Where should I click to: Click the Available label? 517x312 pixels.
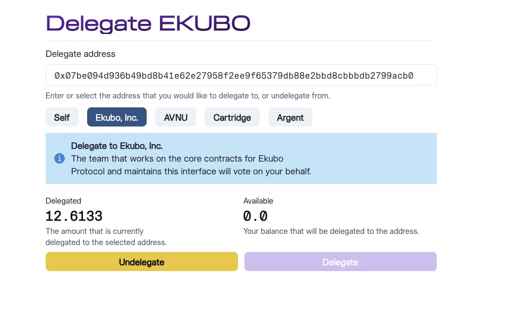pyautogui.click(x=258, y=201)
